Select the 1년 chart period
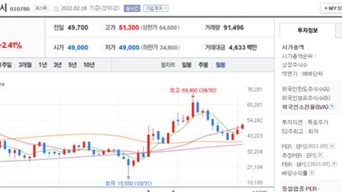 pyautogui.click(x=43, y=65)
